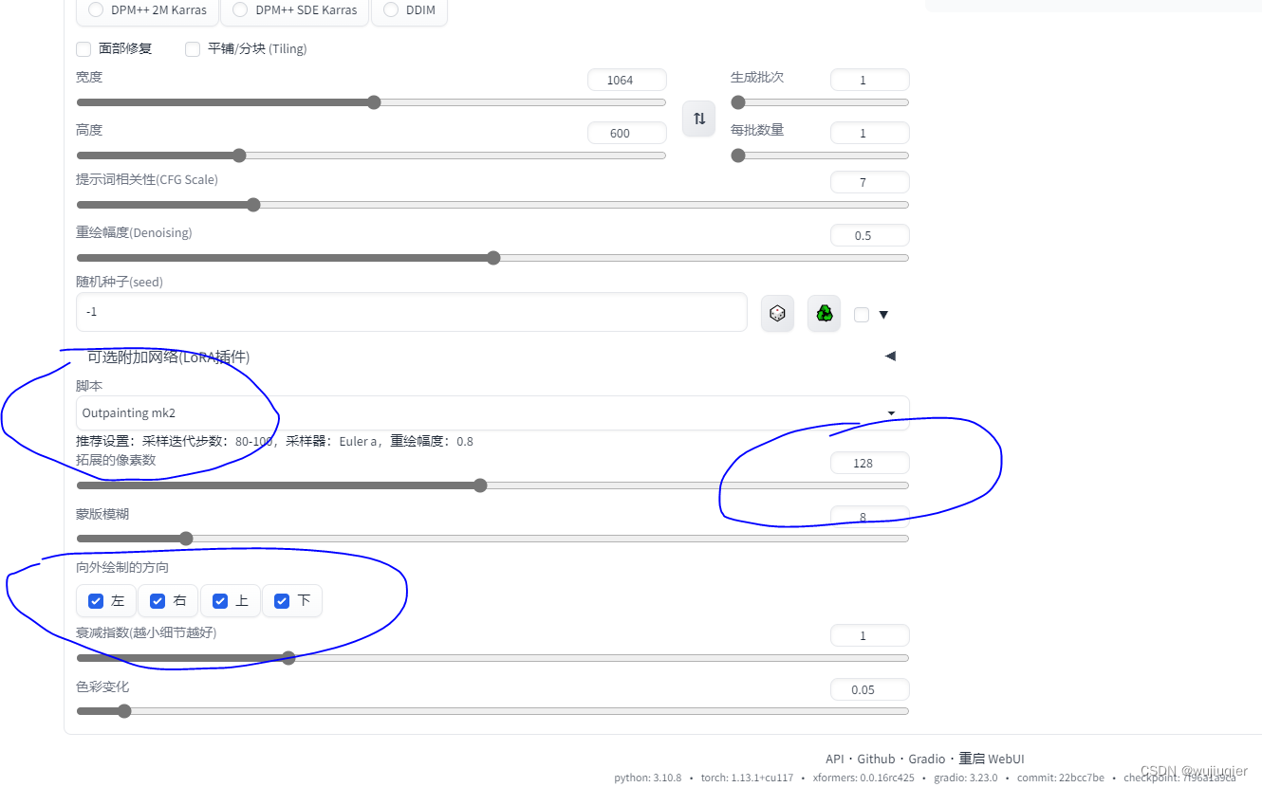Click the 重启 WebUI link
The image size is (1262, 787).
992,759
